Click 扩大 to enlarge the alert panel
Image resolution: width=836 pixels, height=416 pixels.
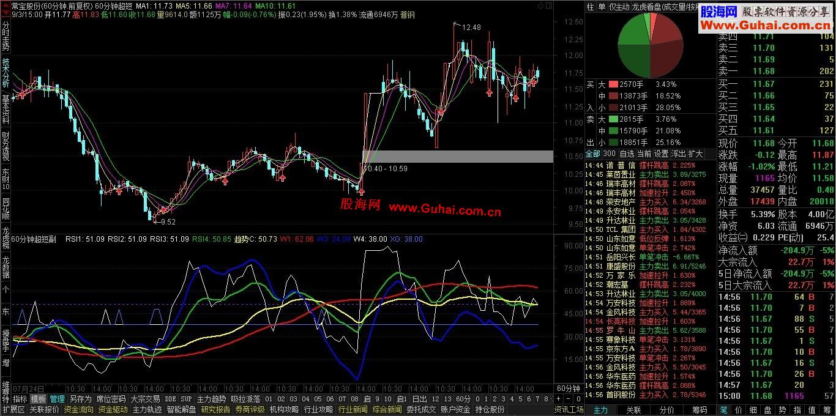pos(696,154)
